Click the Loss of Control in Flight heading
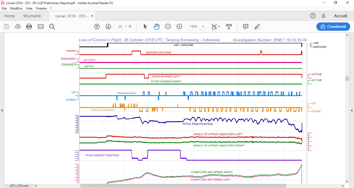 coord(149,40)
